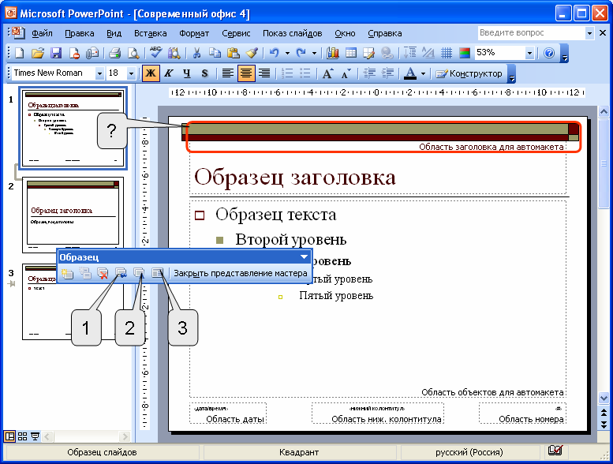
Task: Click the Print icon
Action: (114, 53)
